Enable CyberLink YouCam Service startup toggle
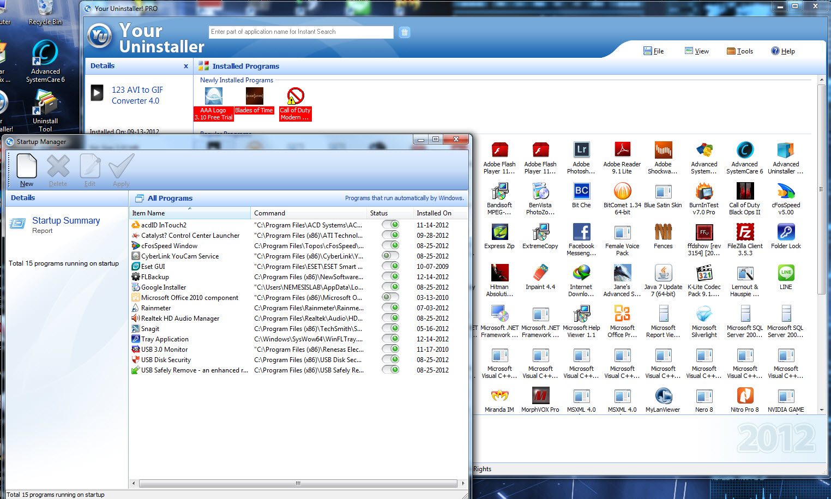This screenshot has height=499, width=831. click(390, 256)
